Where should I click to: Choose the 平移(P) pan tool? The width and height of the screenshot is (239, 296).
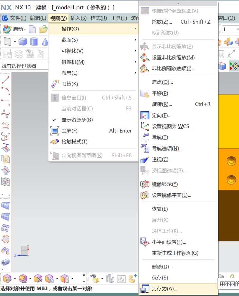178,93
